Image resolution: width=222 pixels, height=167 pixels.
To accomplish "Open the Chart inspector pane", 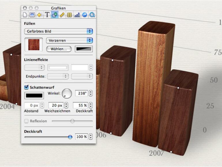I will click(x=77, y=15).
